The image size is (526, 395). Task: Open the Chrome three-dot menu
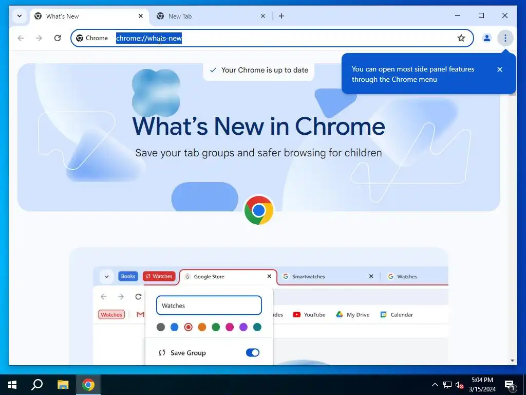coord(505,38)
